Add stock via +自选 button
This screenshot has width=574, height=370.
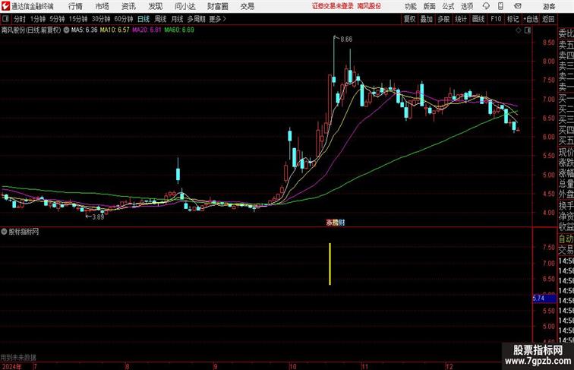[531, 19]
